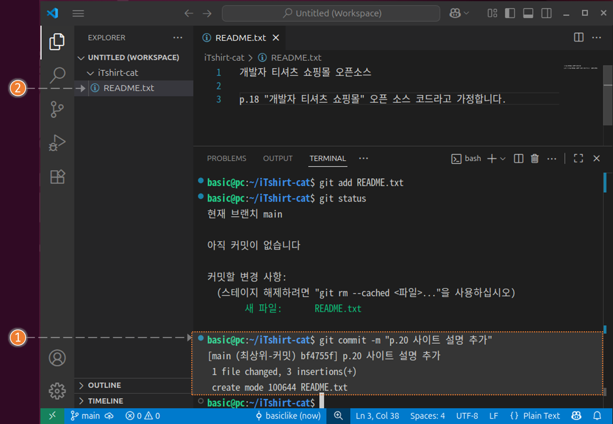Open terminal panel more actions

click(x=552, y=159)
